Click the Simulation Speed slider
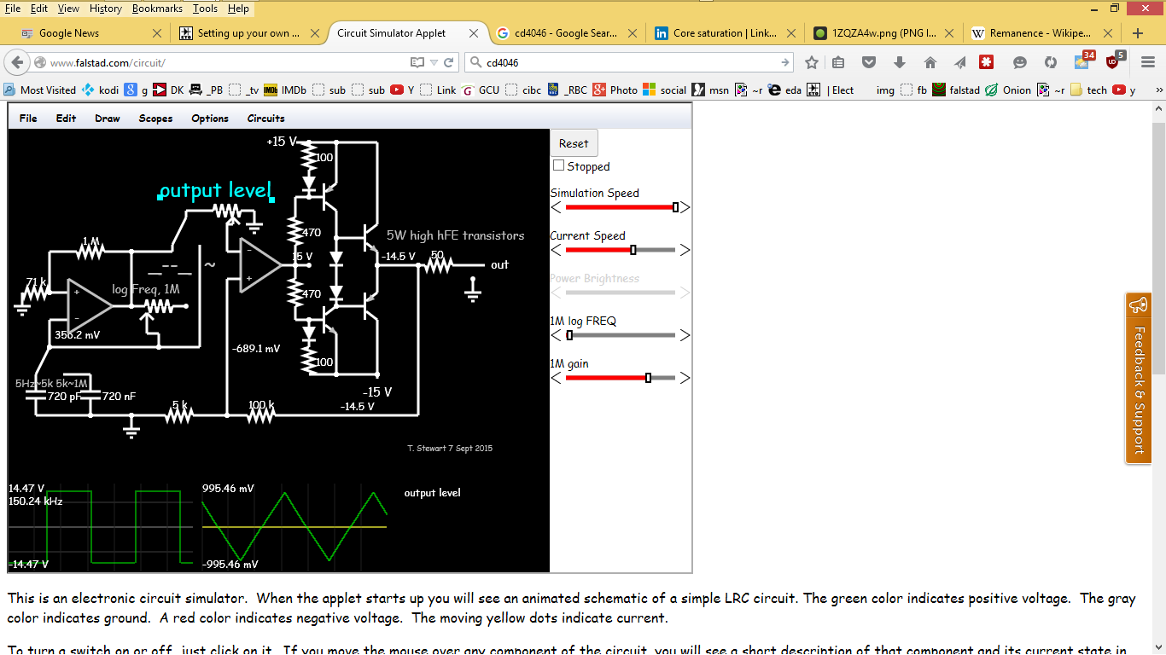 621,207
